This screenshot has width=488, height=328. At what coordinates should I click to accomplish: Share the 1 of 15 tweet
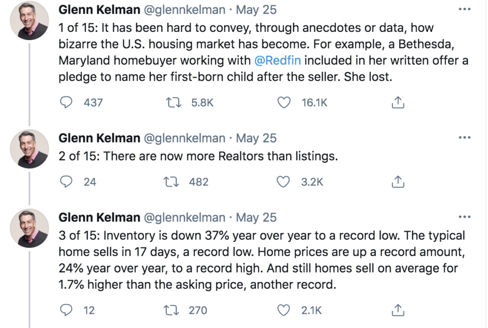[398, 102]
